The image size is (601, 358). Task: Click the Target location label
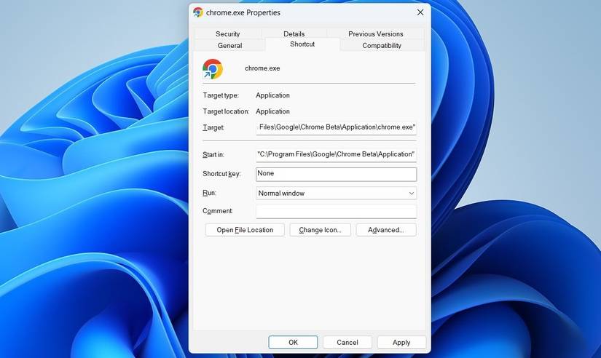[x=226, y=111]
